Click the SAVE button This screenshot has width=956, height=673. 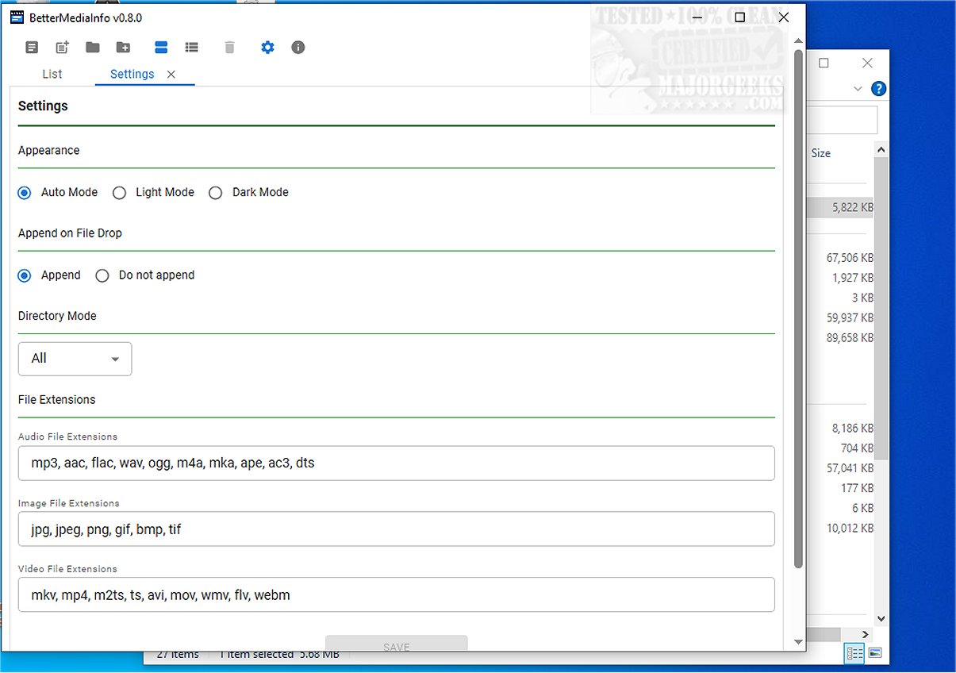(x=396, y=644)
